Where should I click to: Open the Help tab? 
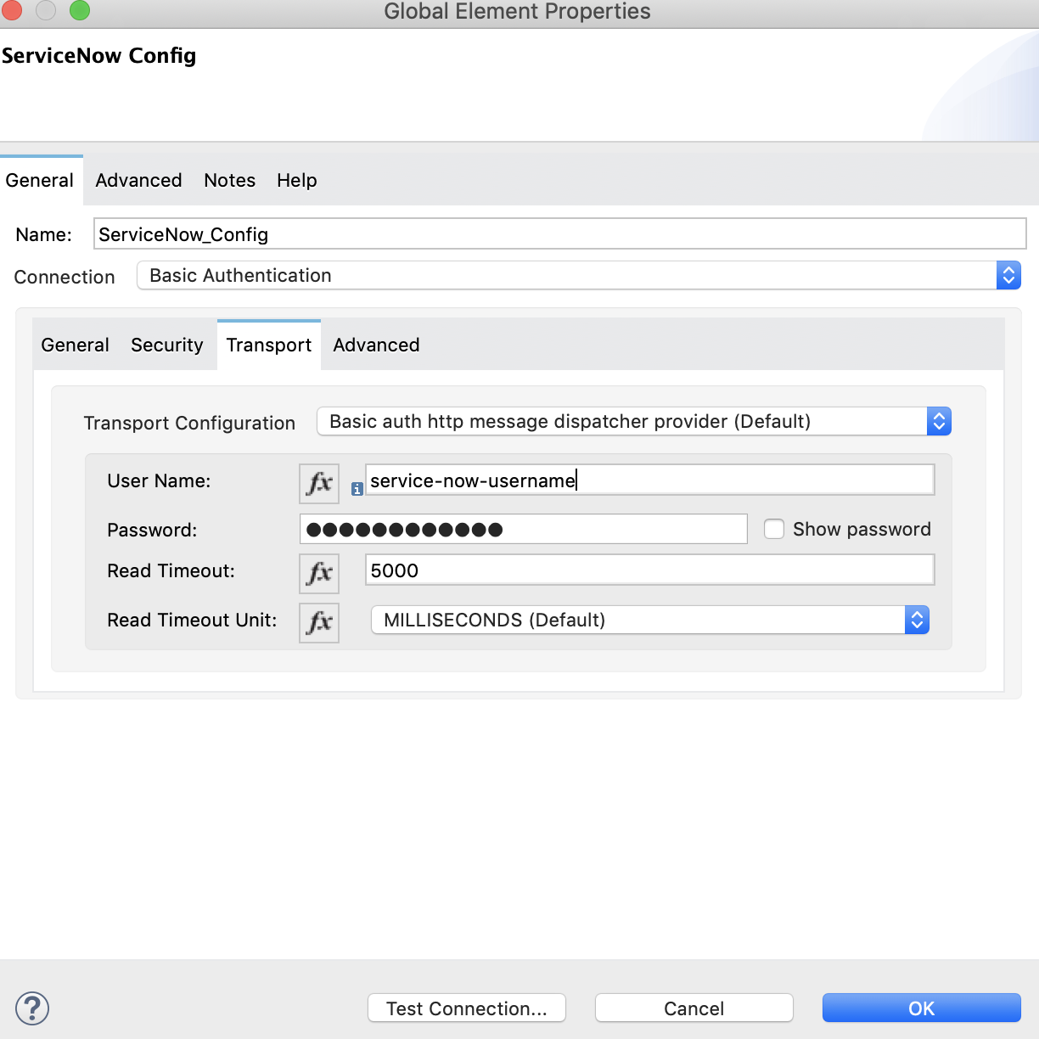[x=296, y=180]
